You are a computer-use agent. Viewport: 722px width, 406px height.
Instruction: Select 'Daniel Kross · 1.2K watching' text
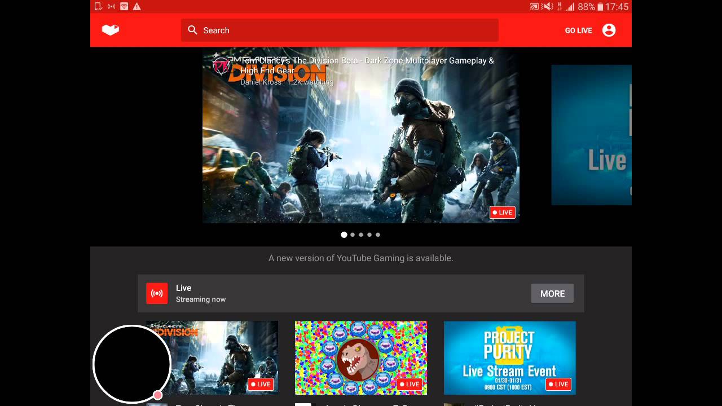[287, 82]
